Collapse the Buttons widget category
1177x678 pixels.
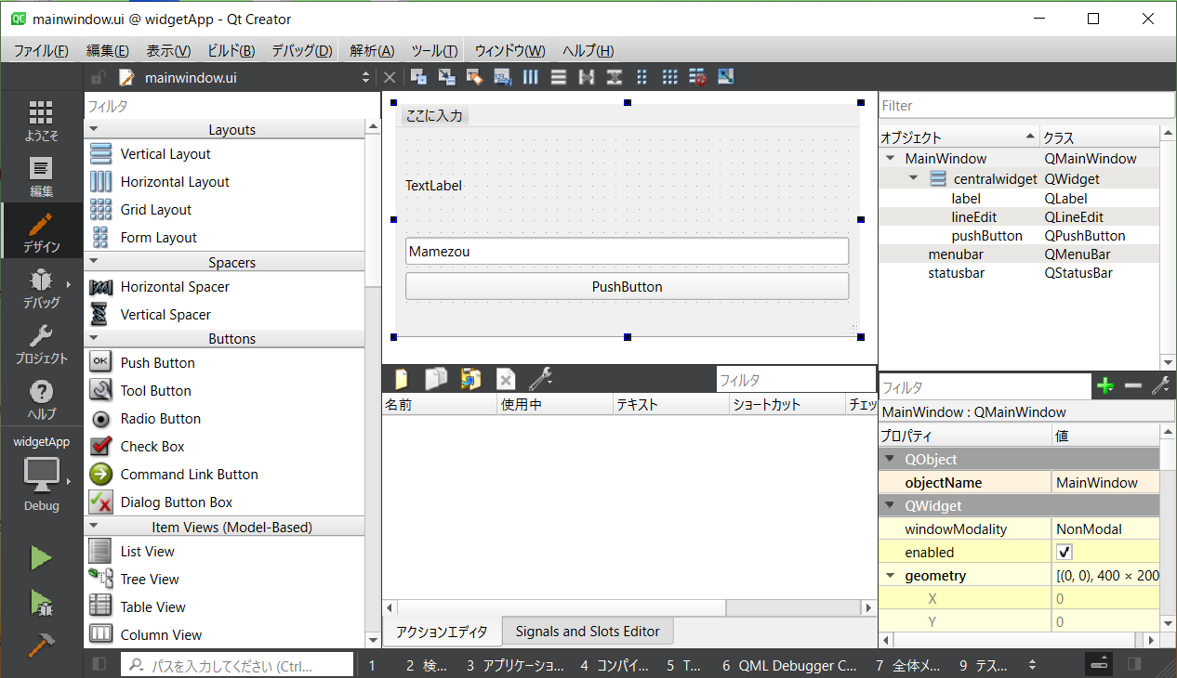94,339
